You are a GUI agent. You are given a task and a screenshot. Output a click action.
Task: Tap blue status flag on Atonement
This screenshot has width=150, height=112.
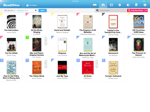tap(103, 37)
